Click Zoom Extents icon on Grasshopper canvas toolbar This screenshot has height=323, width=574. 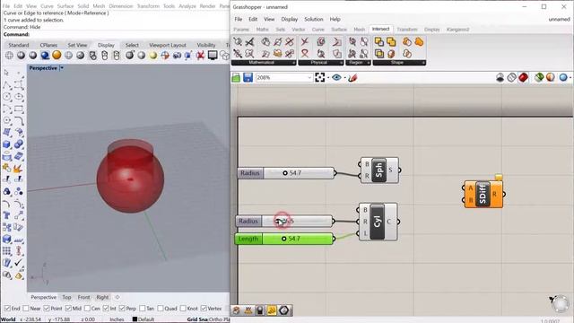[319, 77]
